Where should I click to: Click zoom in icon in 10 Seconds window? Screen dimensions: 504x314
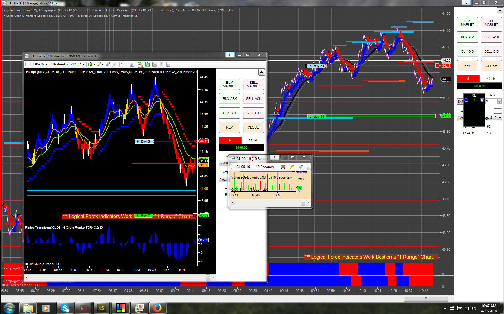301,167
